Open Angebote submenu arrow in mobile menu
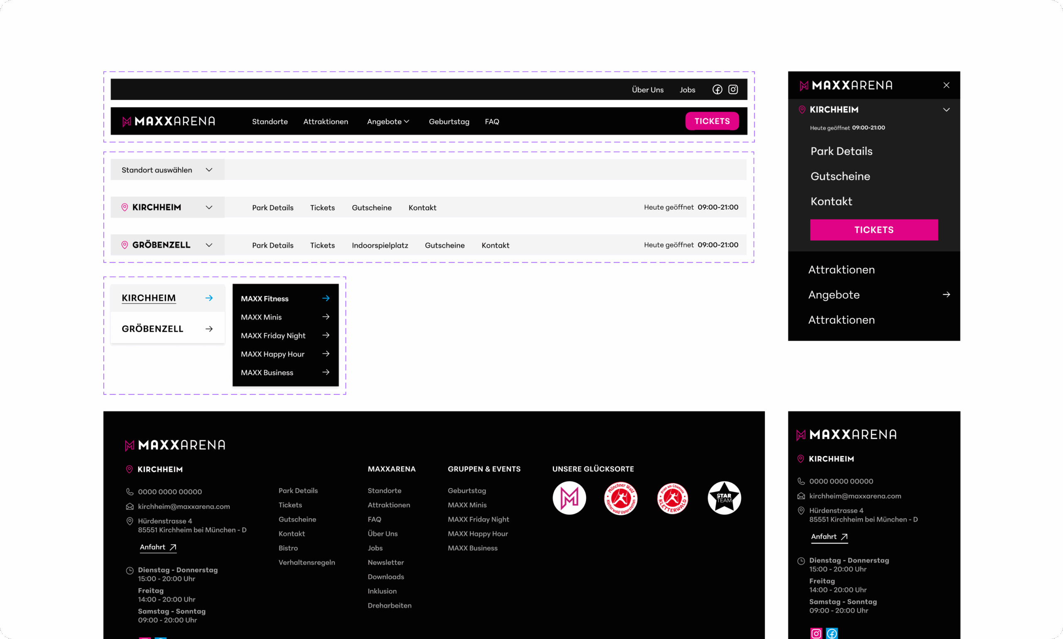This screenshot has width=1063, height=639. tap(946, 295)
